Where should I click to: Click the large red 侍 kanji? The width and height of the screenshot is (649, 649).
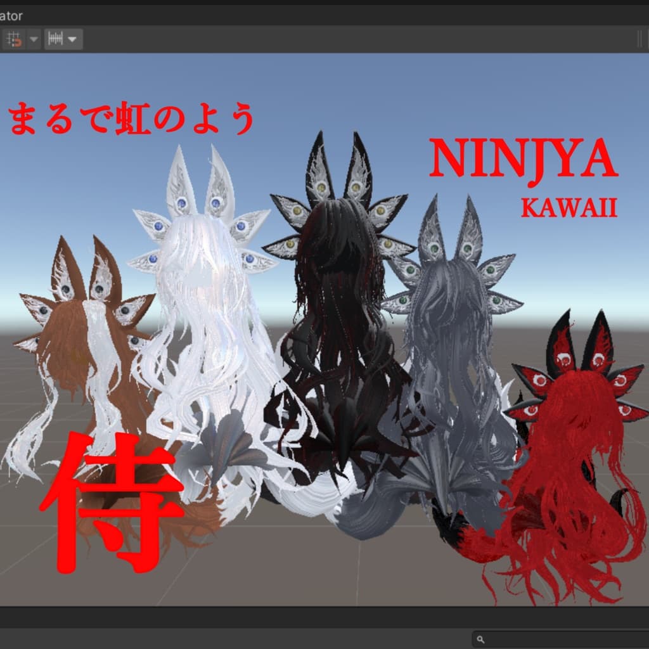(x=112, y=502)
